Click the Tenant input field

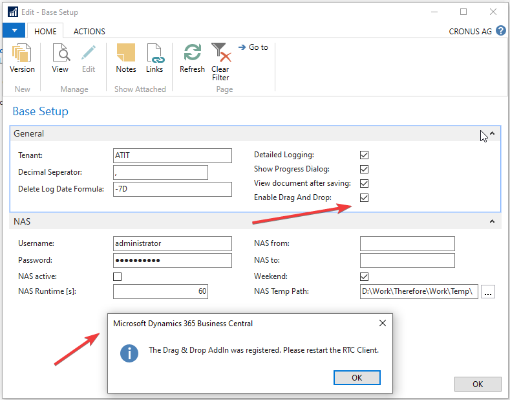pyautogui.click(x=173, y=155)
